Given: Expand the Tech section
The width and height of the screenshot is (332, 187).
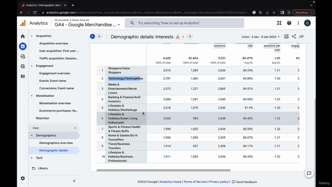Looking at the screenshot, I should pyautogui.click(x=32, y=158).
